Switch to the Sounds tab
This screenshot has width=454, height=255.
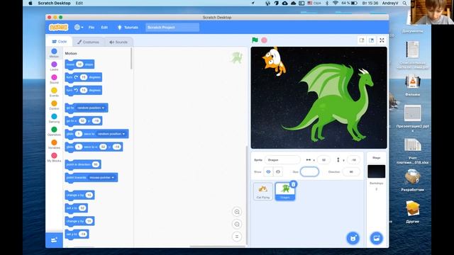(x=118, y=42)
